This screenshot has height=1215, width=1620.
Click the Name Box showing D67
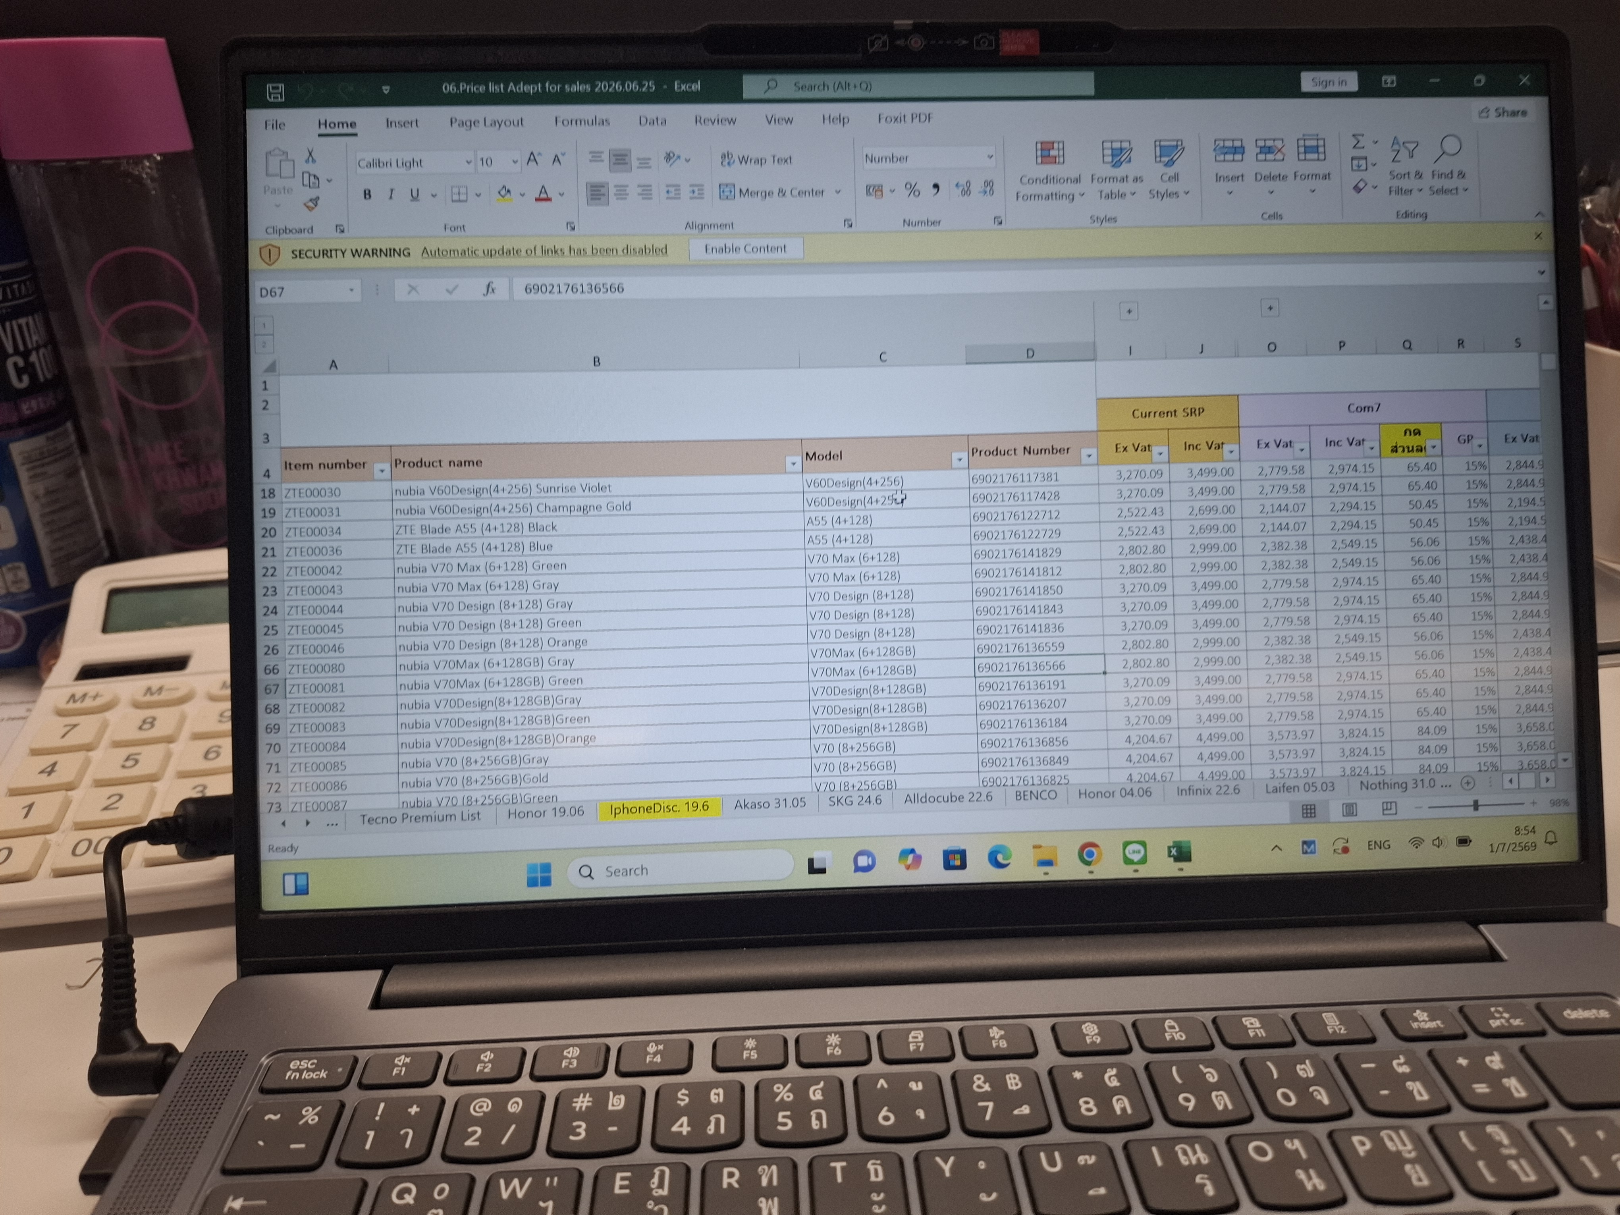tap(307, 291)
